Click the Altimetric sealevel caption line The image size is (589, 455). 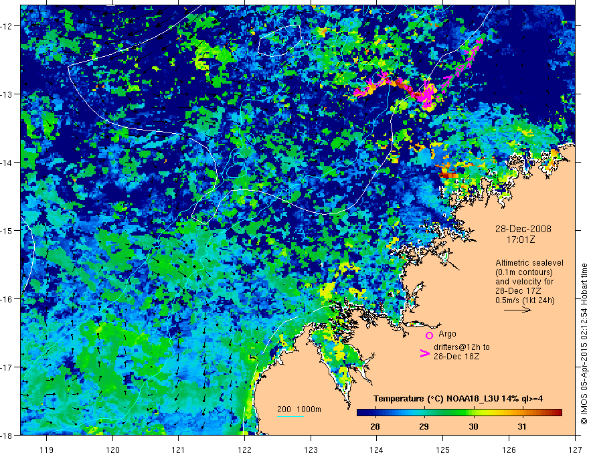[x=529, y=263]
